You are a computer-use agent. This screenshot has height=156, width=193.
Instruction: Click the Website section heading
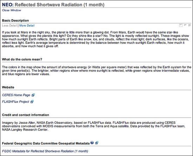click(x=8, y=87)
